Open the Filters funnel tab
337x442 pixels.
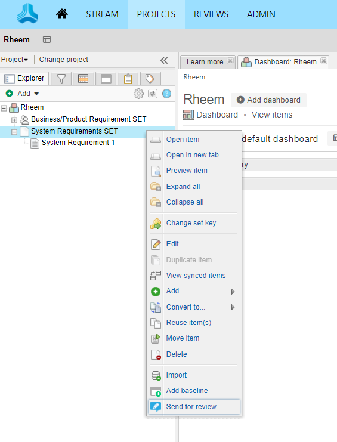click(x=61, y=79)
